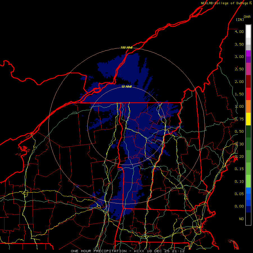Select the bright red legend swatch
253x253 pixels.
click(x=248, y=94)
